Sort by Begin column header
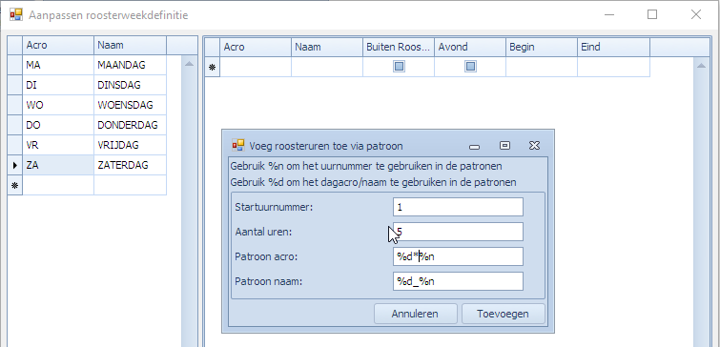This screenshot has height=347, width=720. (x=542, y=47)
